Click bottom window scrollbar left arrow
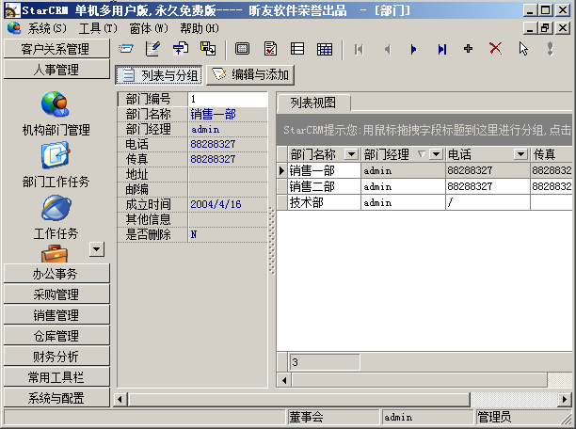This screenshot has width=576, height=429. (120, 399)
